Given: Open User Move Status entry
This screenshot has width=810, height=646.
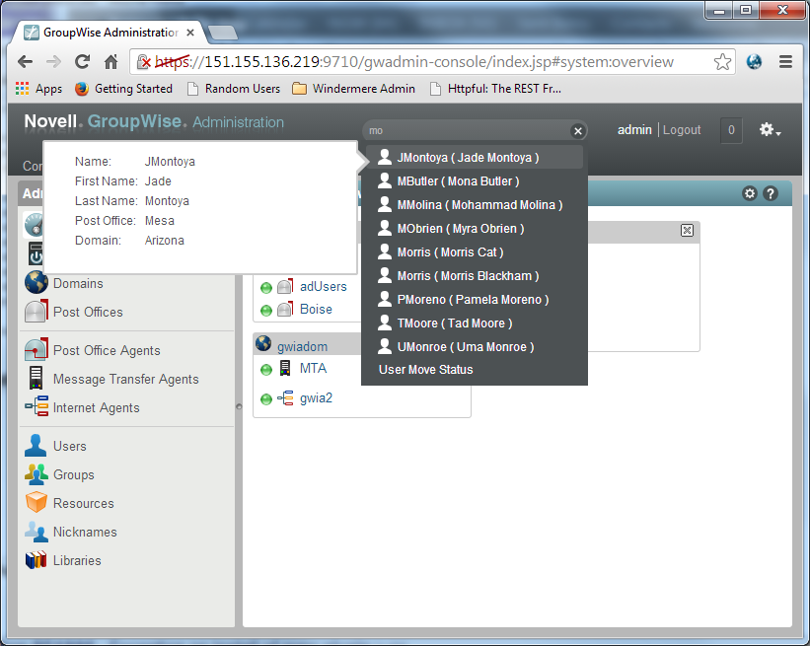Looking at the screenshot, I should [425, 370].
